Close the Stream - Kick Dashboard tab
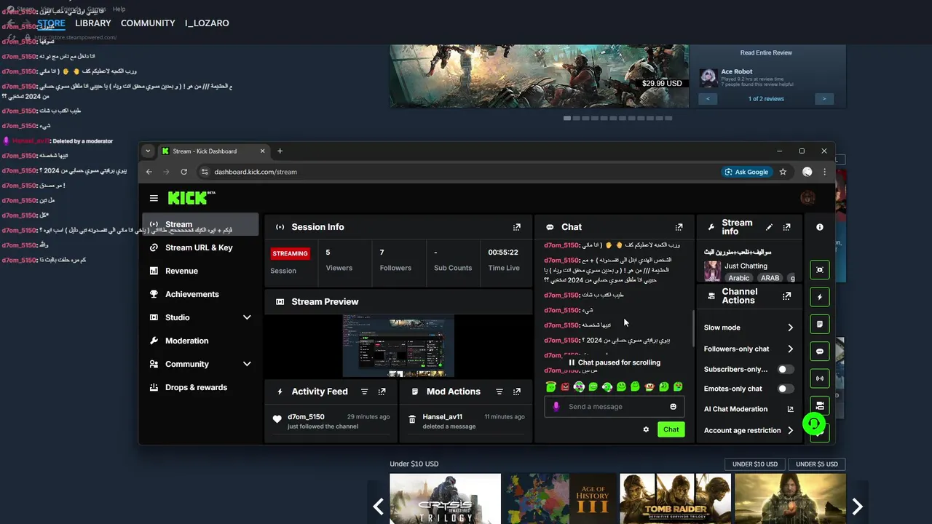 click(x=263, y=151)
